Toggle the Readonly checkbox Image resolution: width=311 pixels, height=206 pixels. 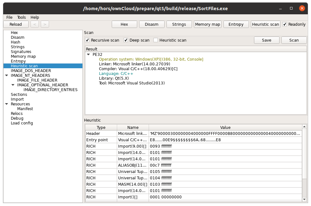pos(285,24)
